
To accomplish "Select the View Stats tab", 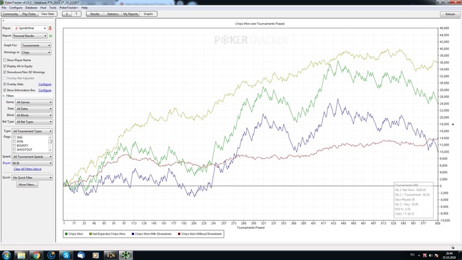I will coord(48,14).
